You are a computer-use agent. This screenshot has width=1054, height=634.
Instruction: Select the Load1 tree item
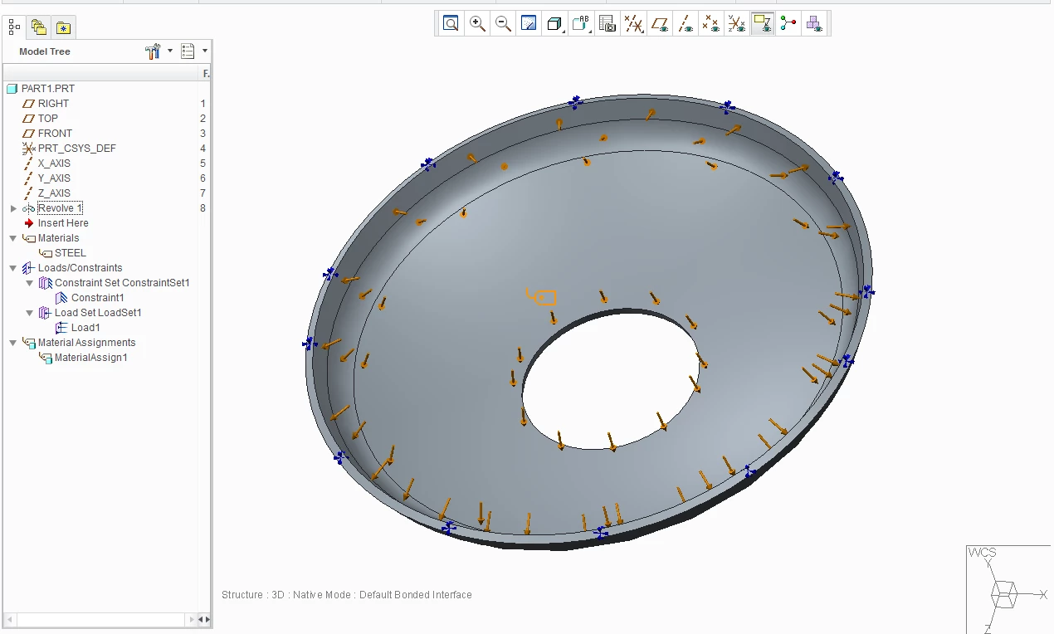pos(85,328)
